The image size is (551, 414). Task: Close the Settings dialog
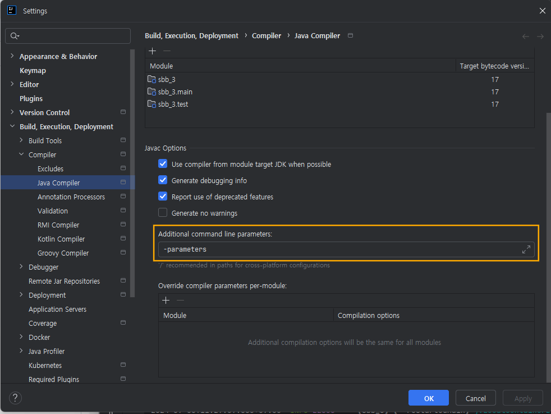point(542,11)
